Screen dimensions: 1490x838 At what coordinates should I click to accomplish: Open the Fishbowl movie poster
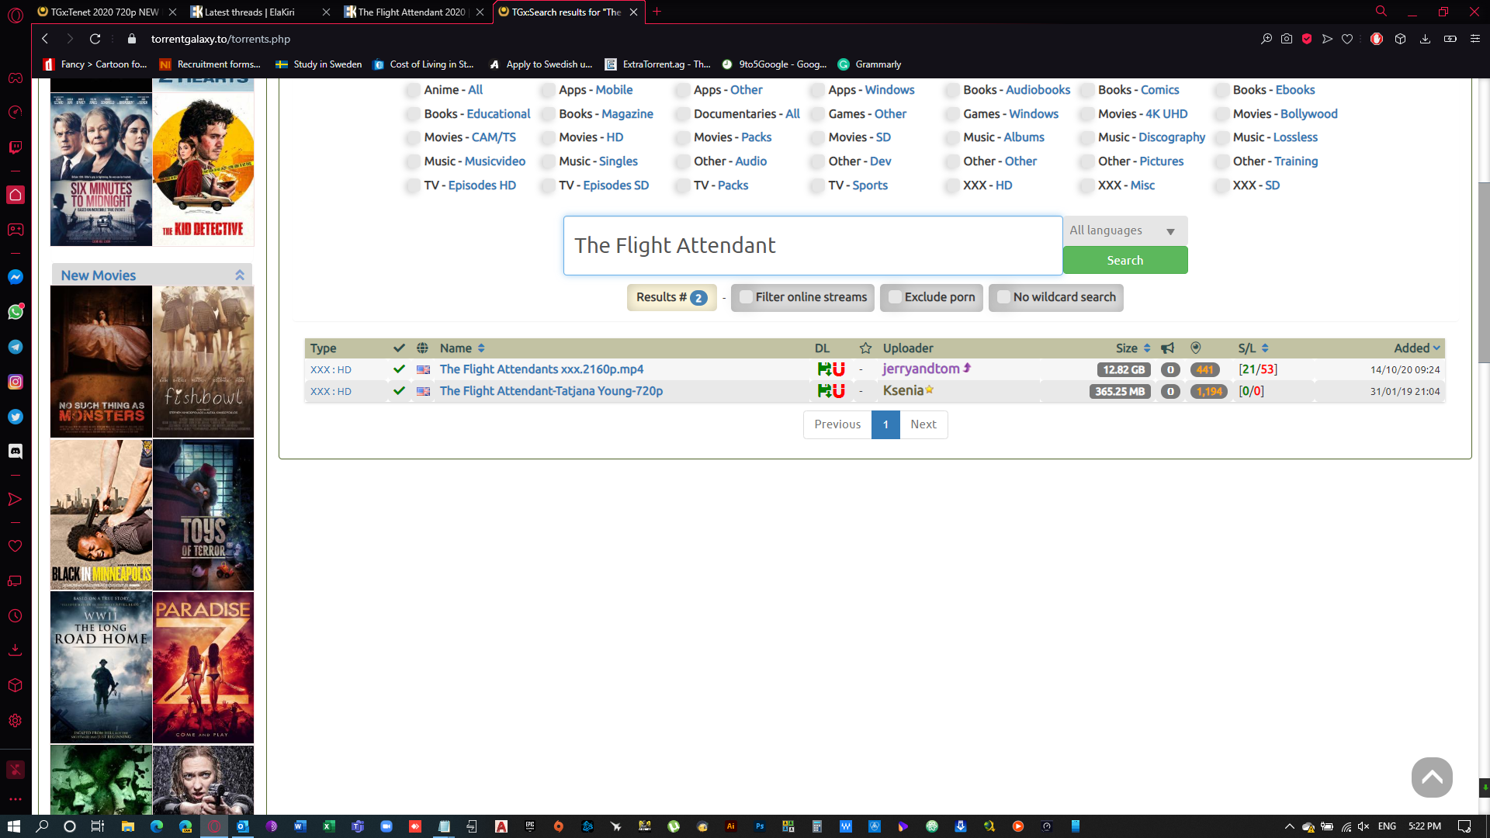(x=203, y=362)
